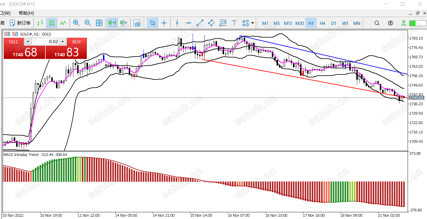Screen dimensions: 427x219
Task: Increase lot volume with up arrow
Action: 62,42
